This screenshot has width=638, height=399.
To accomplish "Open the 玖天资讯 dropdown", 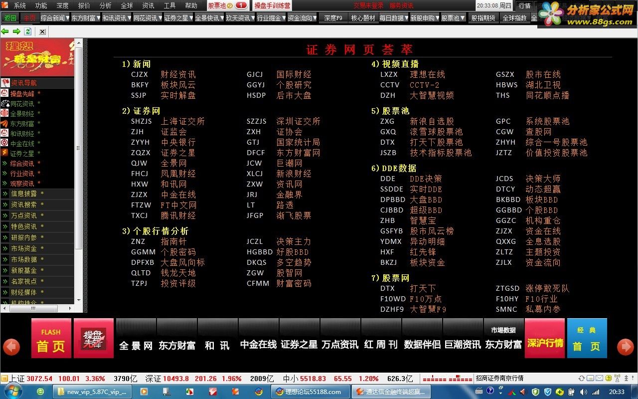I will pyautogui.click(x=239, y=17).
